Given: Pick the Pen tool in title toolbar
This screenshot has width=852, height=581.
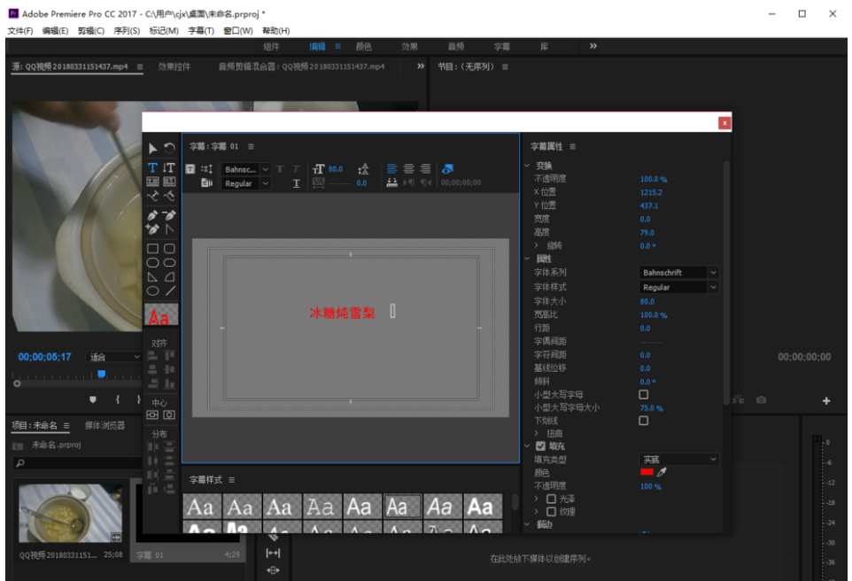Looking at the screenshot, I should 152,215.
